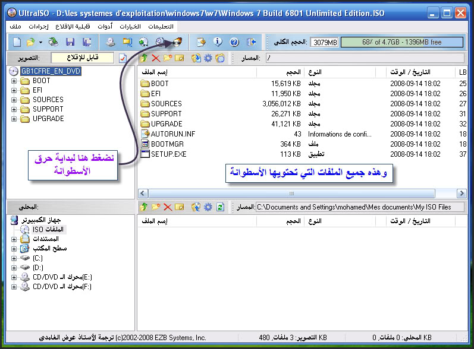The image size is (474, 349).
Task: Expand the CD/DVD (E:) drive node
Action: tap(14, 277)
